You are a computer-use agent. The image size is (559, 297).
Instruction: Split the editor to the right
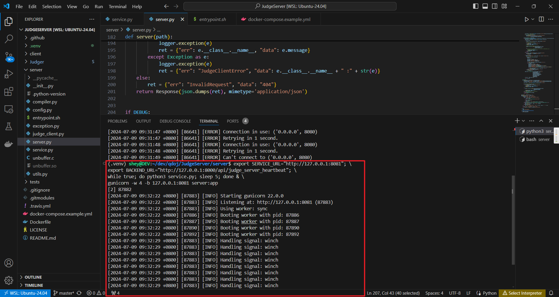pyautogui.click(x=541, y=19)
